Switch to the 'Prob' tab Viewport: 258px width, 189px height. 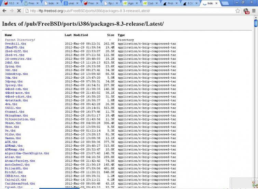[169, 3]
